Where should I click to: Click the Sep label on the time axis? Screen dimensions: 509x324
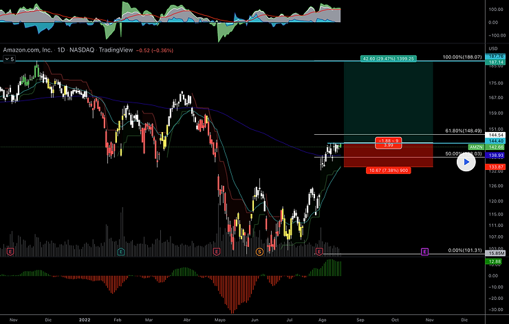point(360,320)
